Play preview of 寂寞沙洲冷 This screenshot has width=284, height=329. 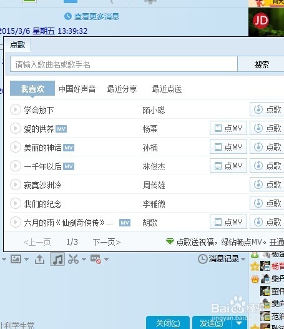click(16, 185)
